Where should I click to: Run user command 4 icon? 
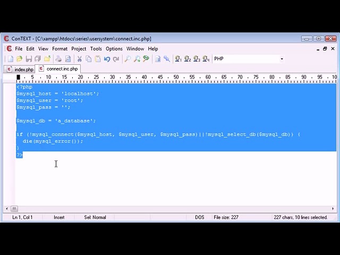coord(206,59)
